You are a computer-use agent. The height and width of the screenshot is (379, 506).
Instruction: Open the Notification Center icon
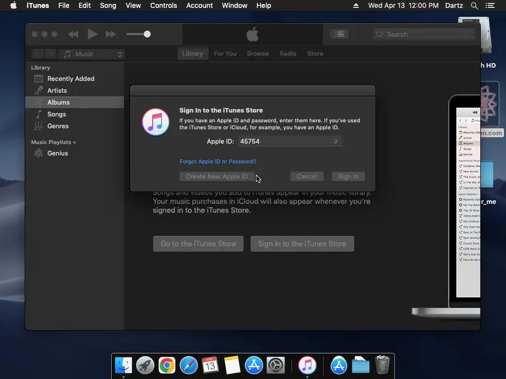coord(490,5)
